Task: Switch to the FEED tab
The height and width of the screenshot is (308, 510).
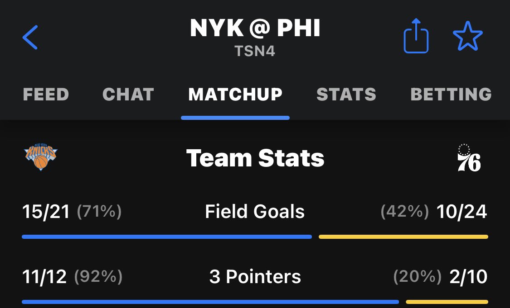Action: [46, 95]
